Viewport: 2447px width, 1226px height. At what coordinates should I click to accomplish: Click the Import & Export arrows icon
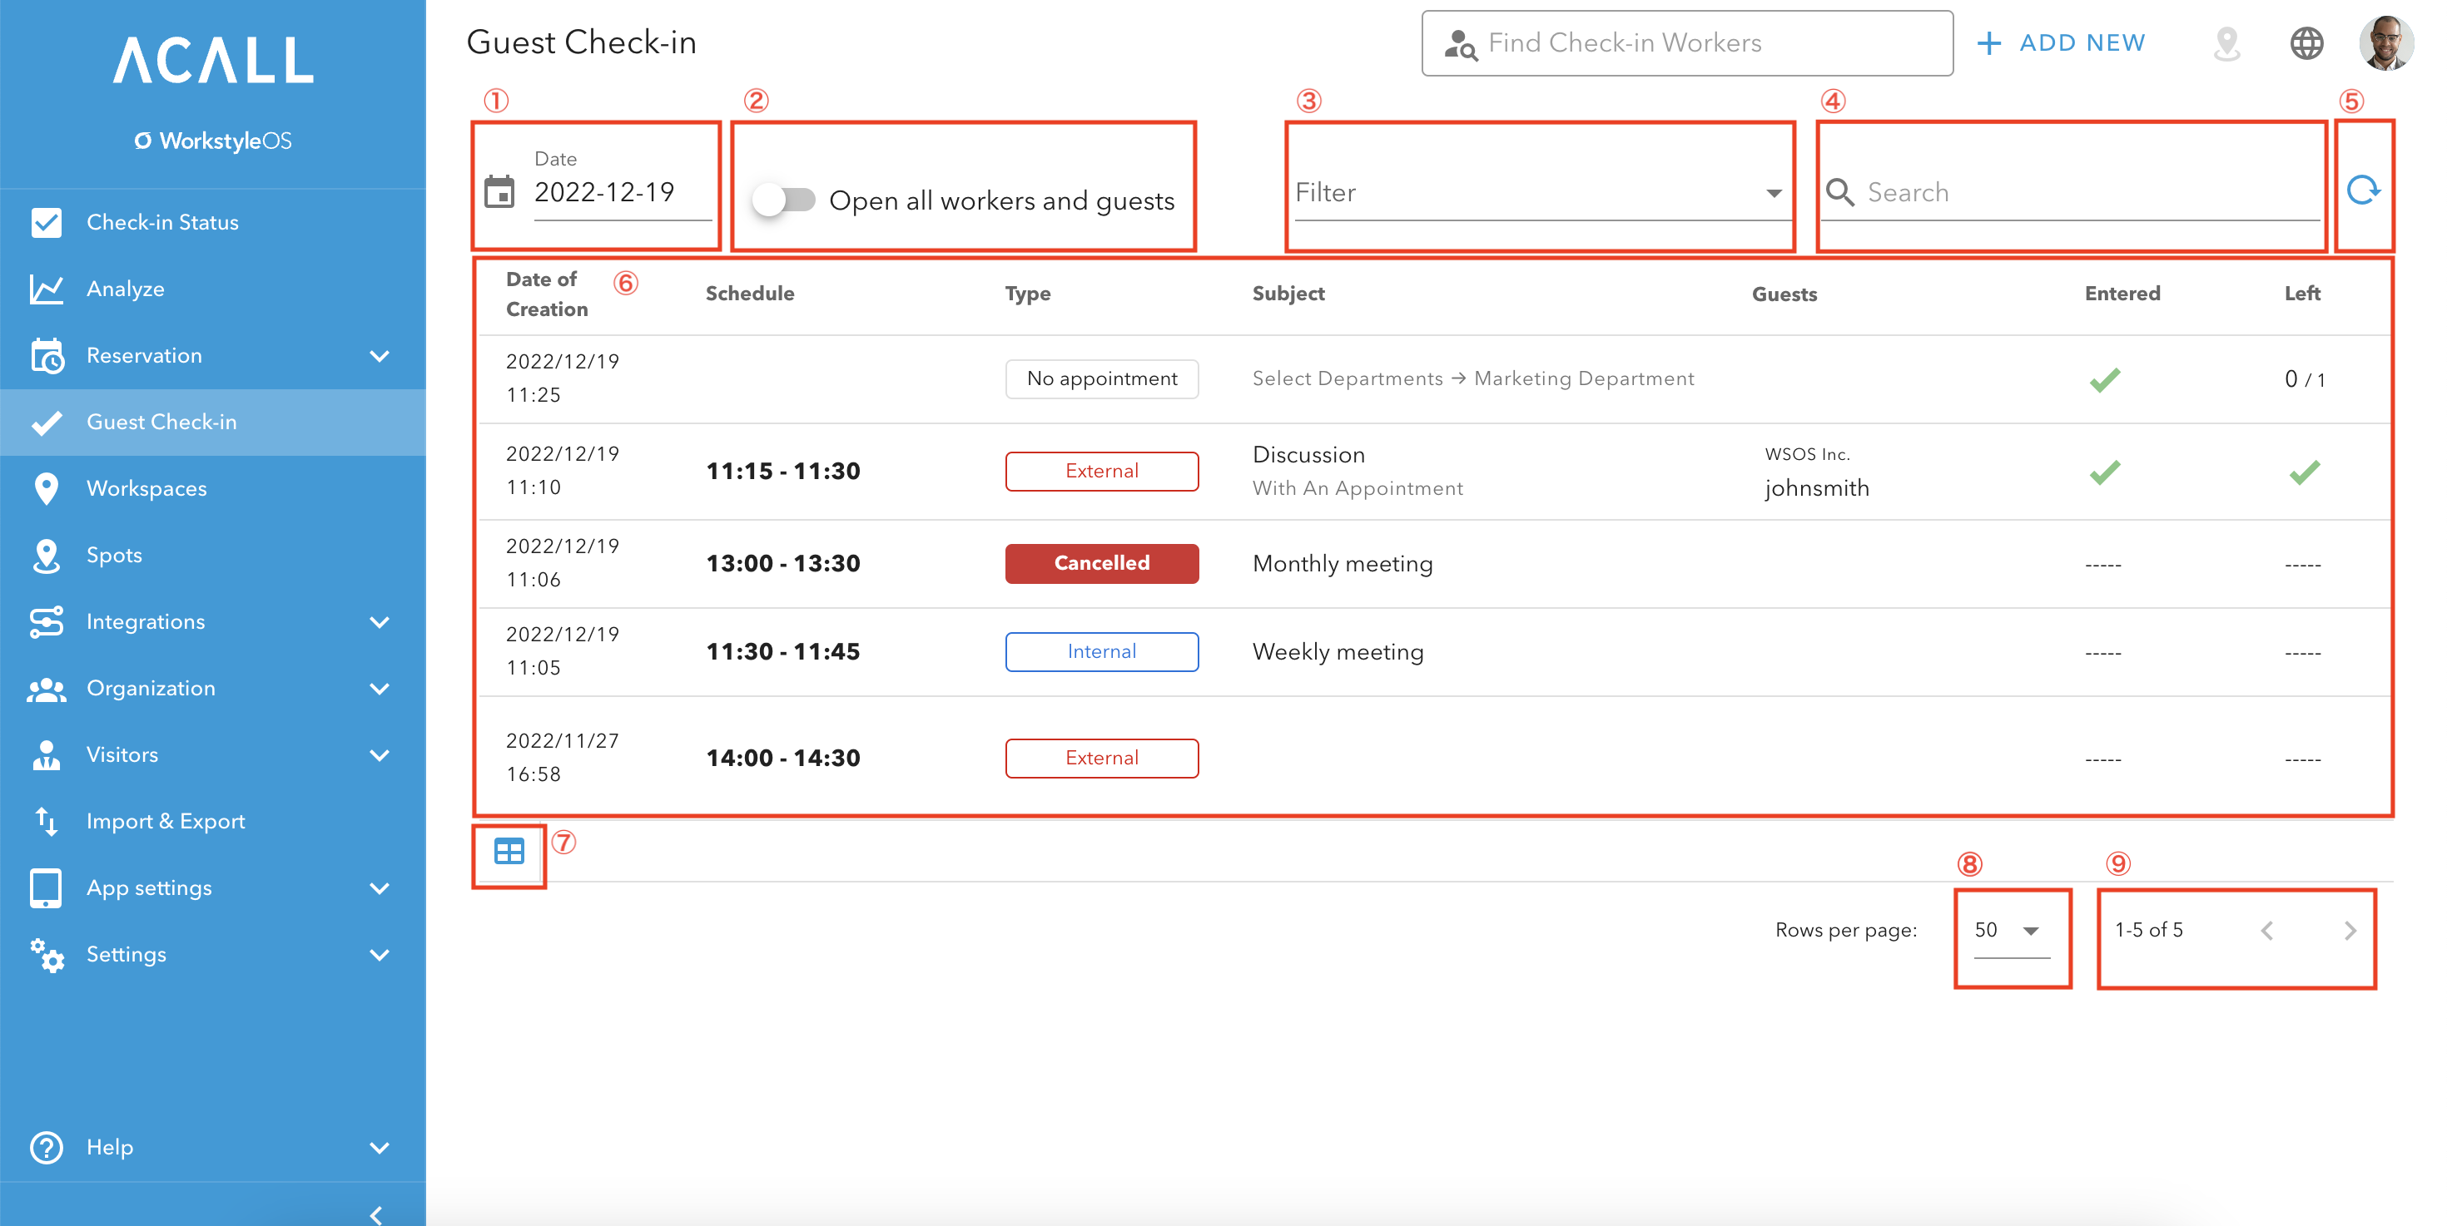point(46,821)
